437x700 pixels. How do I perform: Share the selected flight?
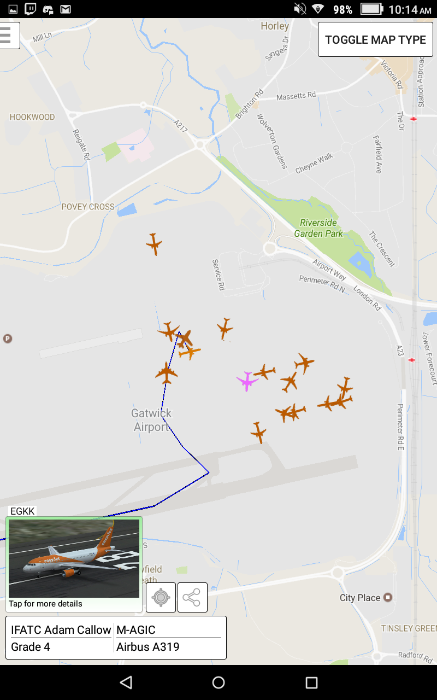192,597
